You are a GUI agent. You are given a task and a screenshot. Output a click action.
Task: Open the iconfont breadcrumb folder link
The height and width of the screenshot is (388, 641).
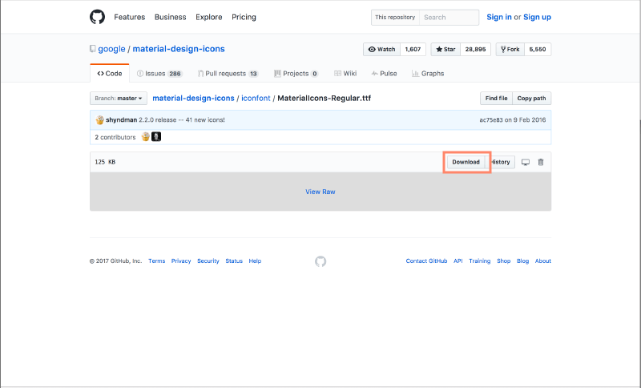(256, 99)
